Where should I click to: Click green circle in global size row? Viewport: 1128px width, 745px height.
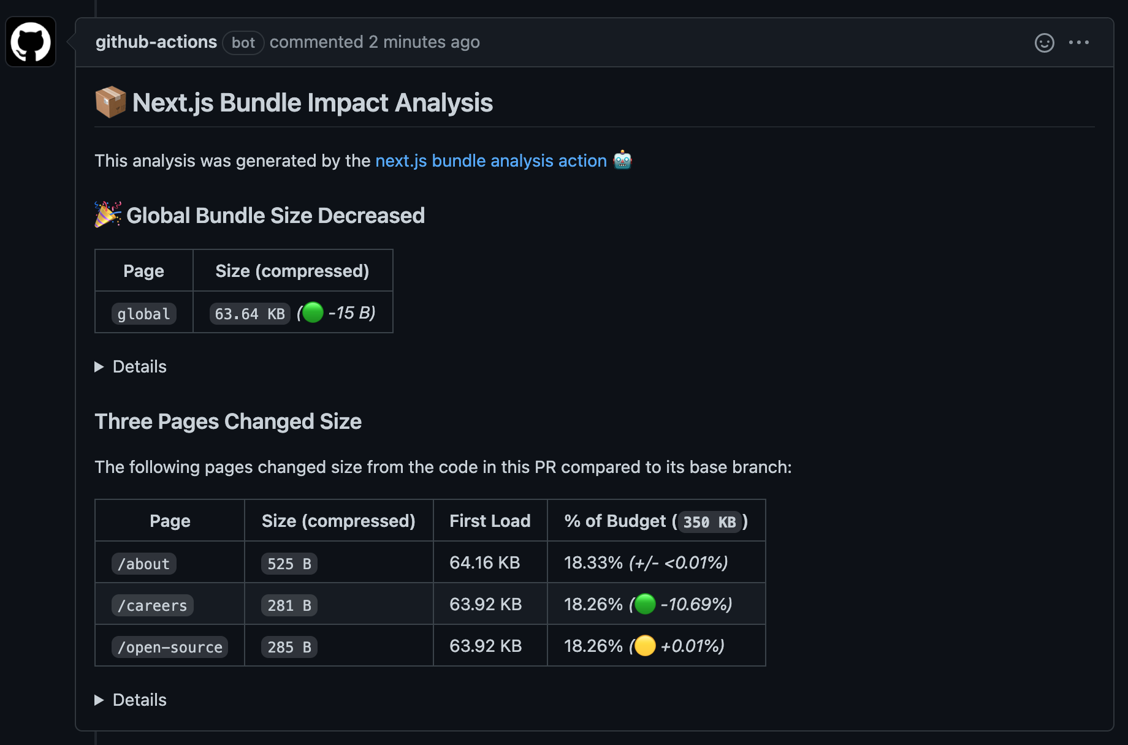[313, 312]
